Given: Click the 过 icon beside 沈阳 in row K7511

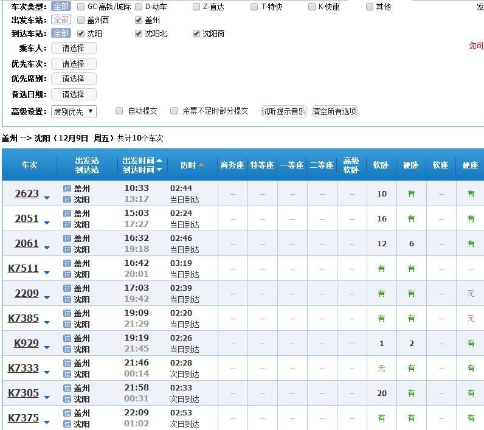Looking at the screenshot, I should tap(67, 274).
